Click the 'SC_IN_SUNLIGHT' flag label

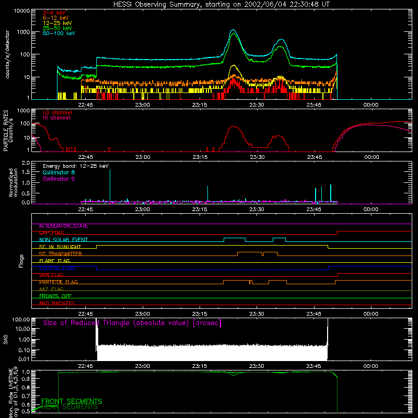click(x=60, y=247)
